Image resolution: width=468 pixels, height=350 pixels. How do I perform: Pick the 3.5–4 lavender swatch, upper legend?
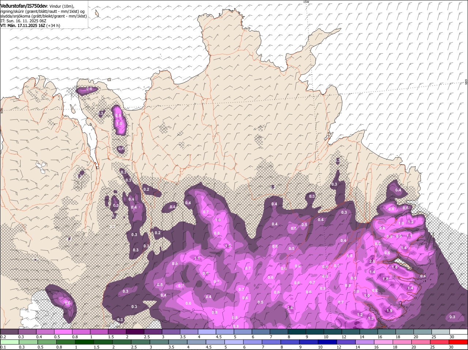coord(189,331)
